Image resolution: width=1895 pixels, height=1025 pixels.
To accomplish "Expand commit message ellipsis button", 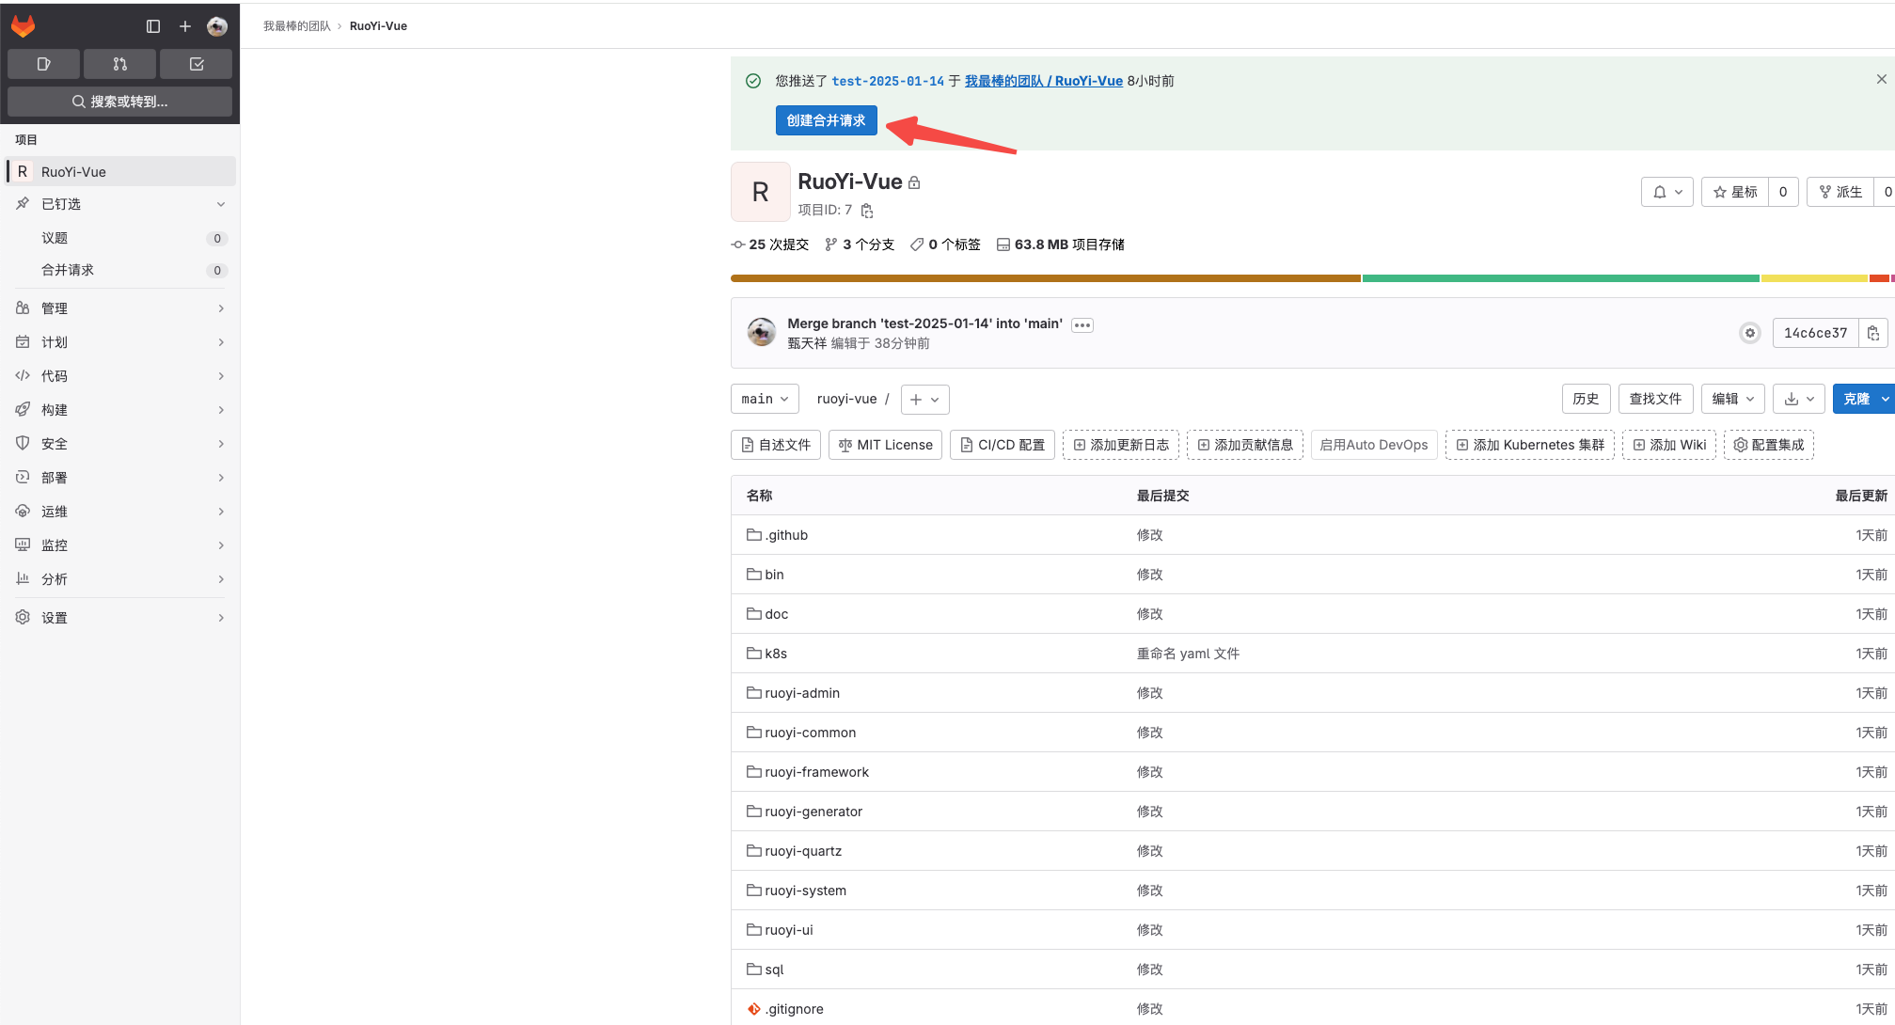I will pyautogui.click(x=1082, y=325).
